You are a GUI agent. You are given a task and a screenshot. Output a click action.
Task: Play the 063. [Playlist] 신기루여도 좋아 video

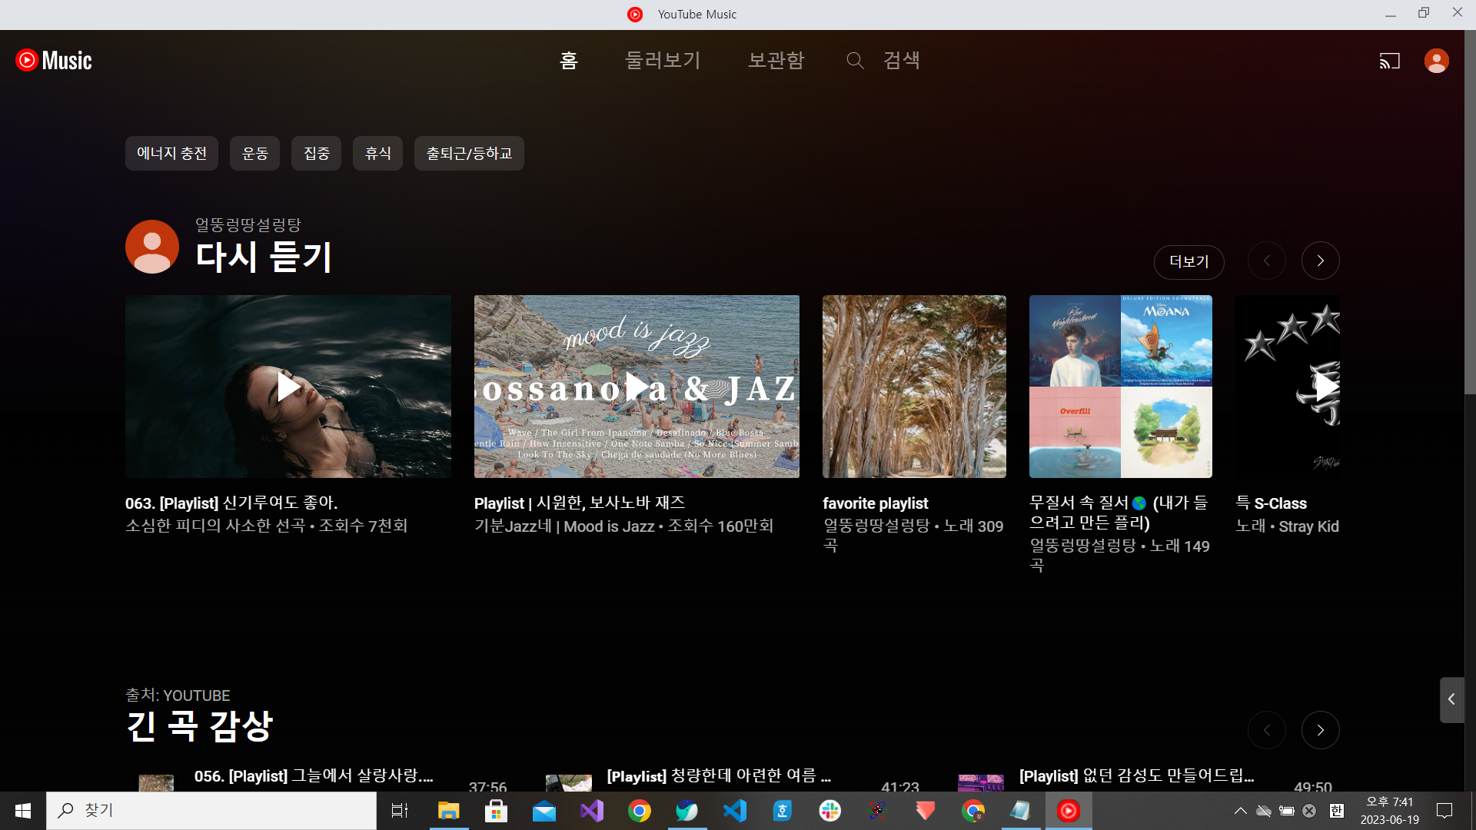click(x=288, y=387)
